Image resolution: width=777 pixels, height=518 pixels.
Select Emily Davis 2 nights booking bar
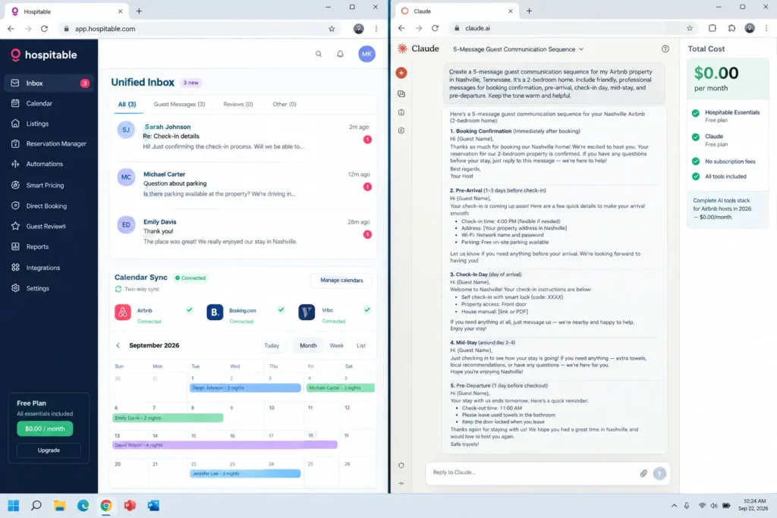(168, 418)
